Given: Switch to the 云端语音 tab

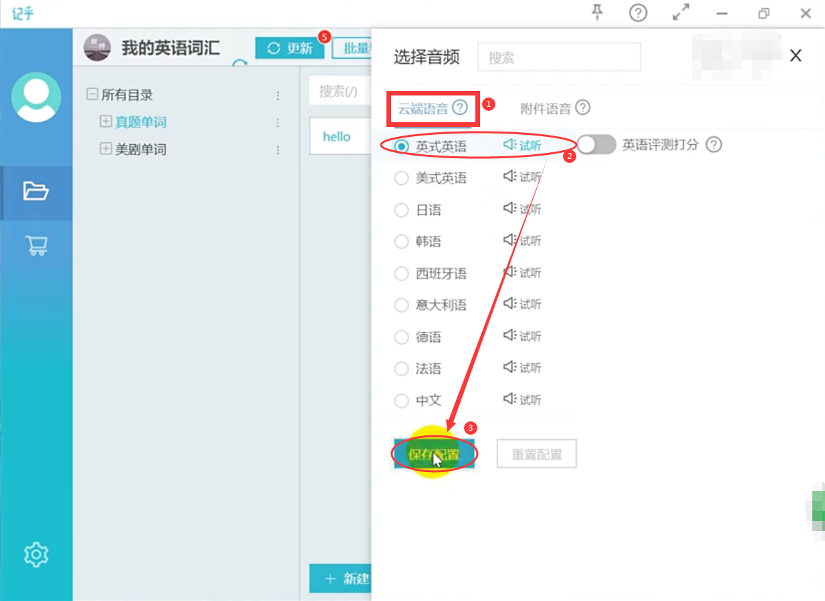Looking at the screenshot, I should 423,108.
